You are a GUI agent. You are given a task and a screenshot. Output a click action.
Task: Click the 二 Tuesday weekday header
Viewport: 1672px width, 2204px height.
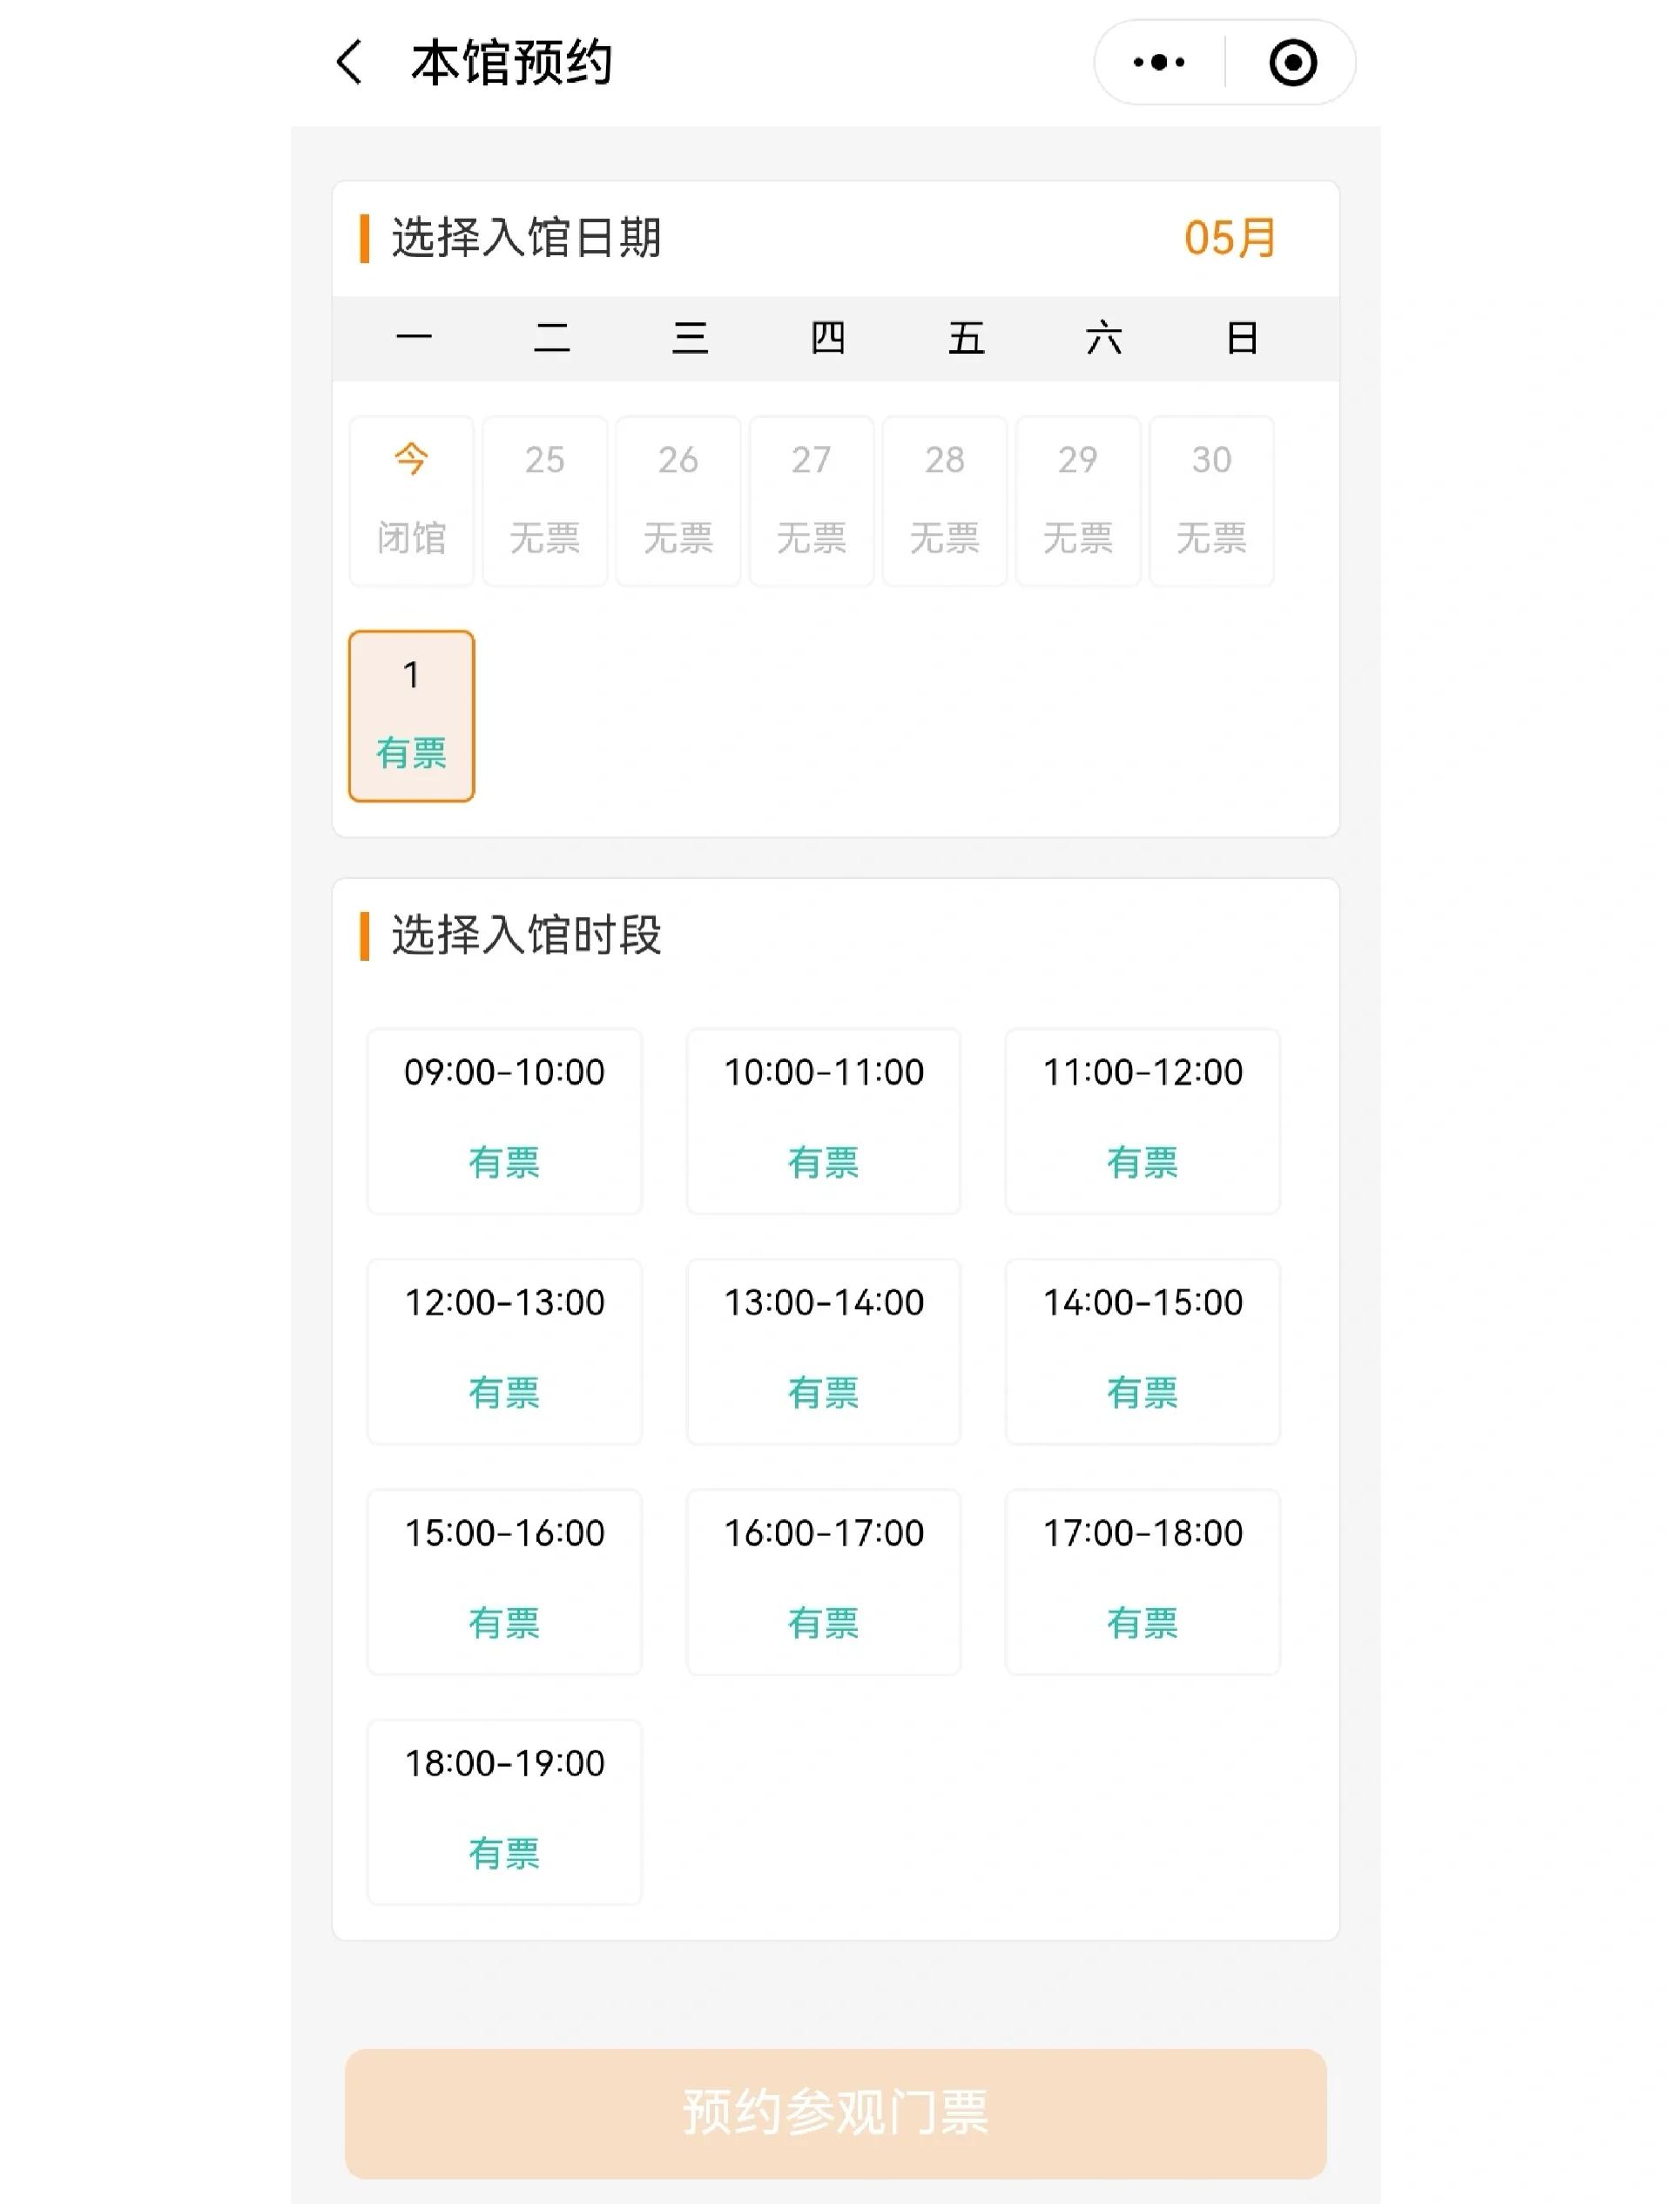552,338
